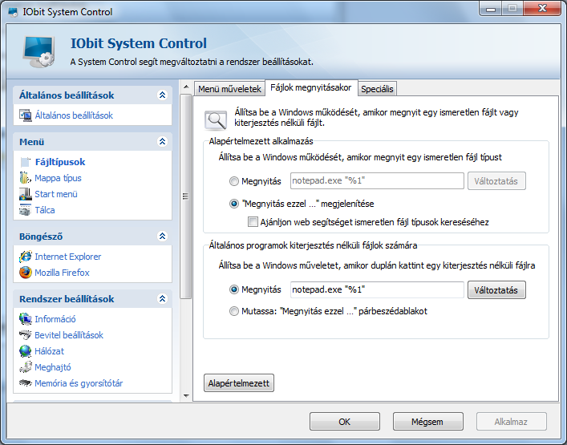Open the Start menü link
This screenshot has height=445, width=567.
(x=56, y=194)
